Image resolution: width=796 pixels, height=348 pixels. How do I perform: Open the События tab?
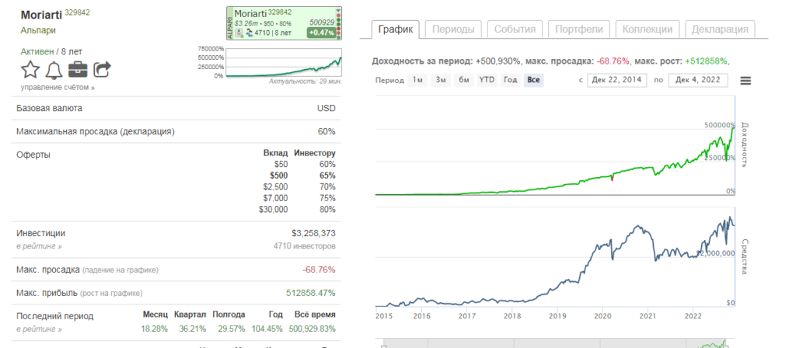click(x=515, y=30)
